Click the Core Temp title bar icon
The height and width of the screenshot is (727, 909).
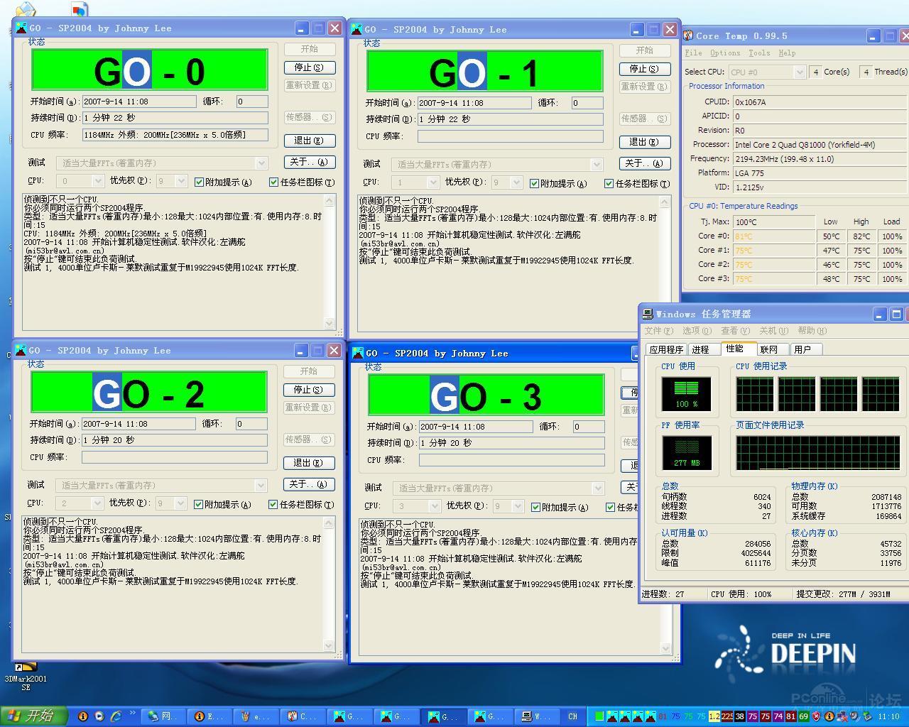pyautogui.click(x=688, y=35)
